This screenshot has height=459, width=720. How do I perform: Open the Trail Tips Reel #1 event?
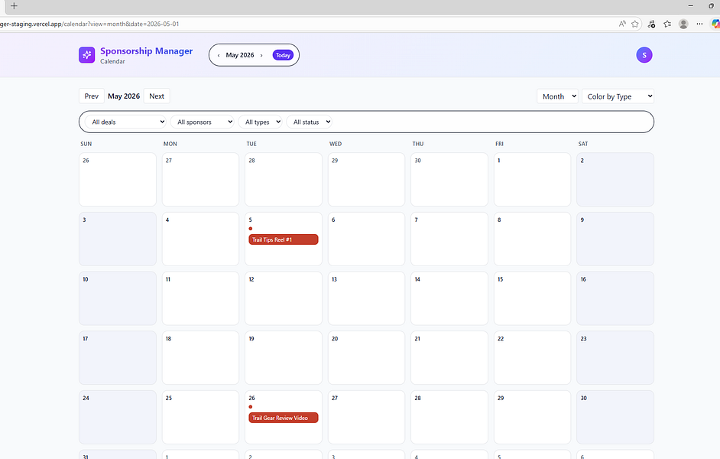click(x=284, y=239)
